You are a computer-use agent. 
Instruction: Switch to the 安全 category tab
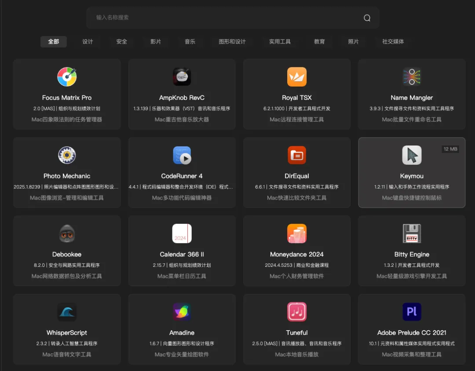click(x=122, y=41)
